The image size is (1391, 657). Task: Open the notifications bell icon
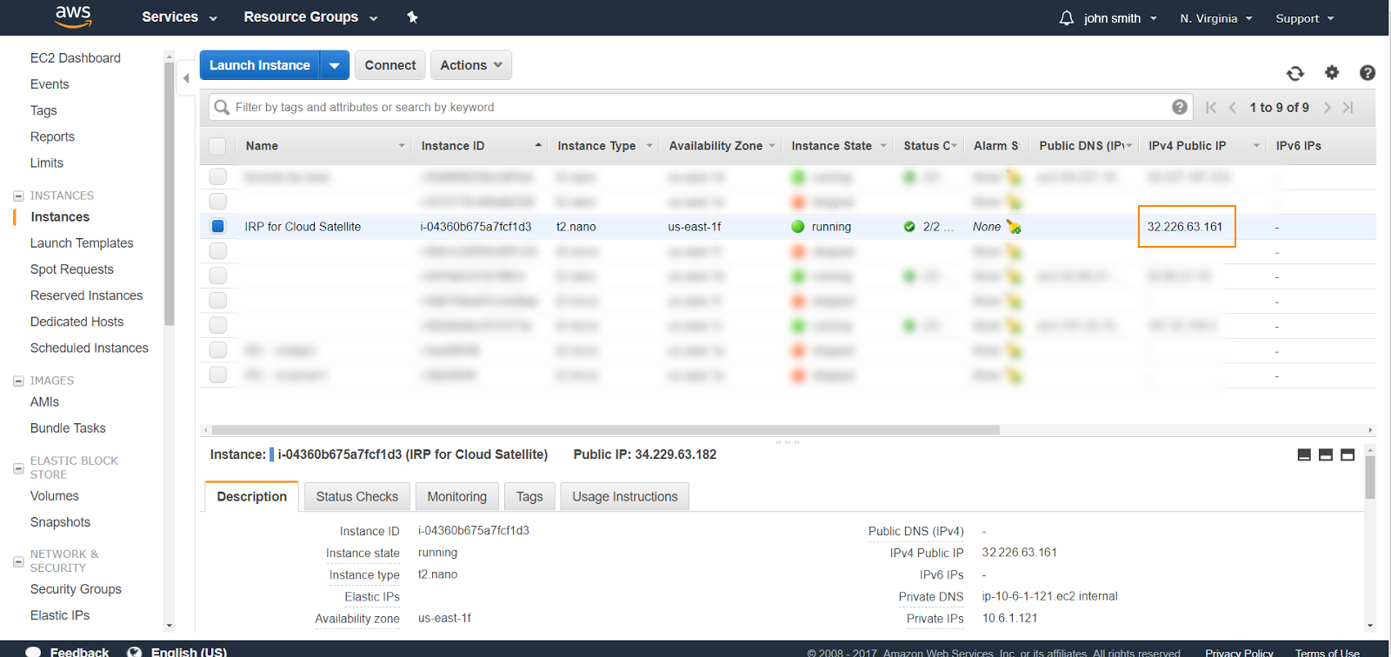pyautogui.click(x=1067, y=17)
